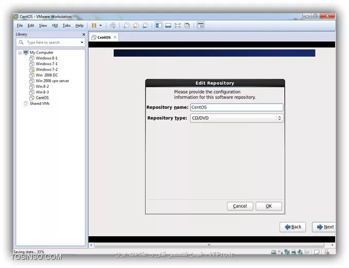The width and height of the screenshot is (349, 268).
Task: Select Shared VMs in the library
Action: pyautogui.click(x=40, y=103)
